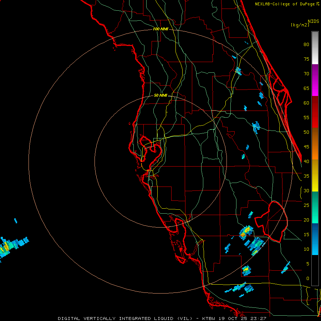Click the 15 value on the scale
This screenshot has height=321, width=321.
[306, 235]
